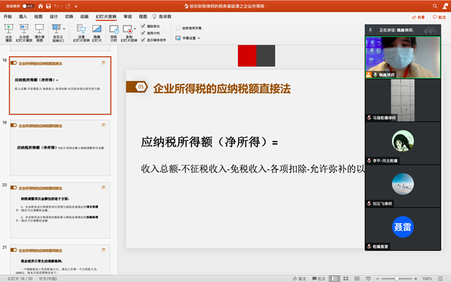Open the 绘图 (Draw) tab
The image size is (451, 282).
(38, 17)
